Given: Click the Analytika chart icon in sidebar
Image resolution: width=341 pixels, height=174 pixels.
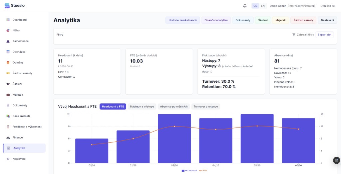Looking at the screenshot, I should pos(9,148).
